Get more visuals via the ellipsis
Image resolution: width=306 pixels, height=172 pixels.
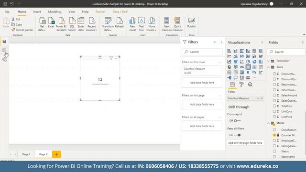coord(254,77)
